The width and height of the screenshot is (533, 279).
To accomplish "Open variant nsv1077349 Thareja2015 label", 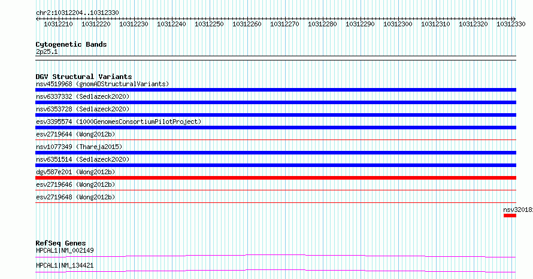I will click(x=79, y=147).
